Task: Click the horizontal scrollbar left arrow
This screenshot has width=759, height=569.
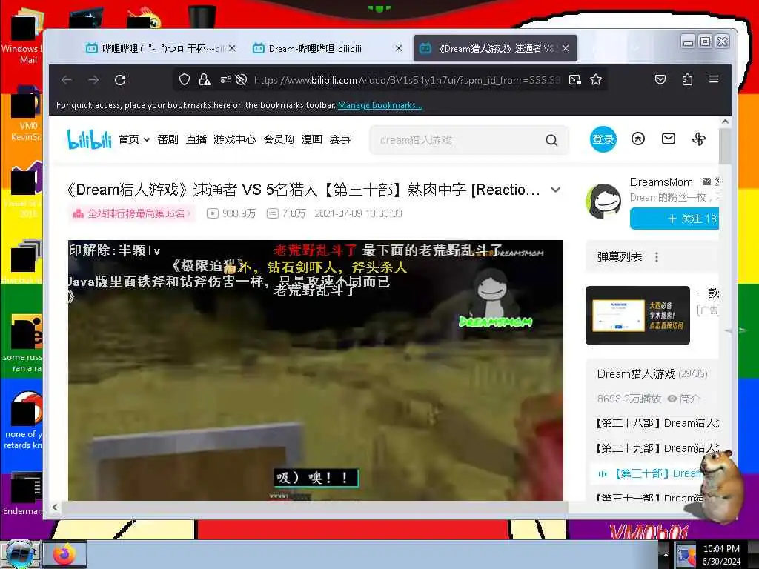Action: click(x=55, y=507)
